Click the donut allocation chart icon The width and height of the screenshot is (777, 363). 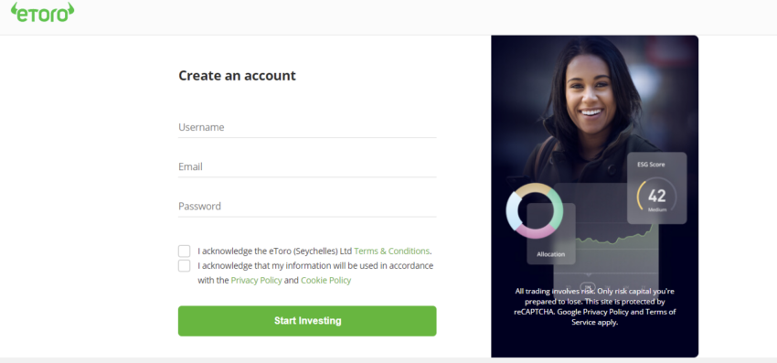(534, 210)
